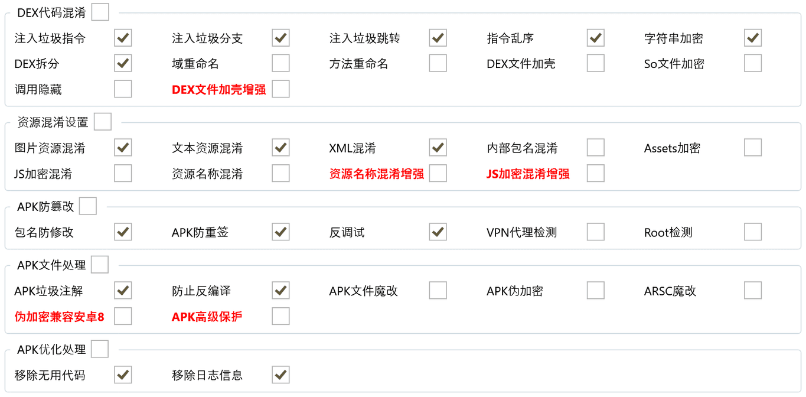The width and height of the screenshot is (806, 397).
Task: Check the JS加密混淆增强 option
Action: pos(595,173)
